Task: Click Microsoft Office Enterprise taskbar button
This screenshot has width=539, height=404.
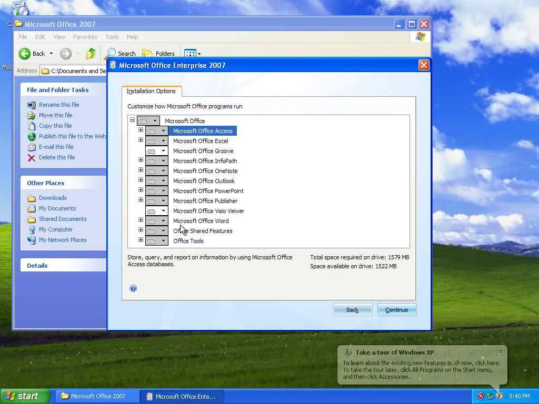Action: pyautogui.click(x=182, y=397)
